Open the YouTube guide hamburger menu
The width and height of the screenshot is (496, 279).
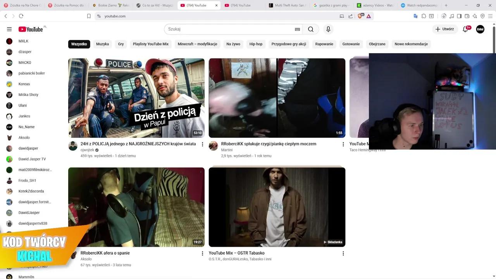9,29
